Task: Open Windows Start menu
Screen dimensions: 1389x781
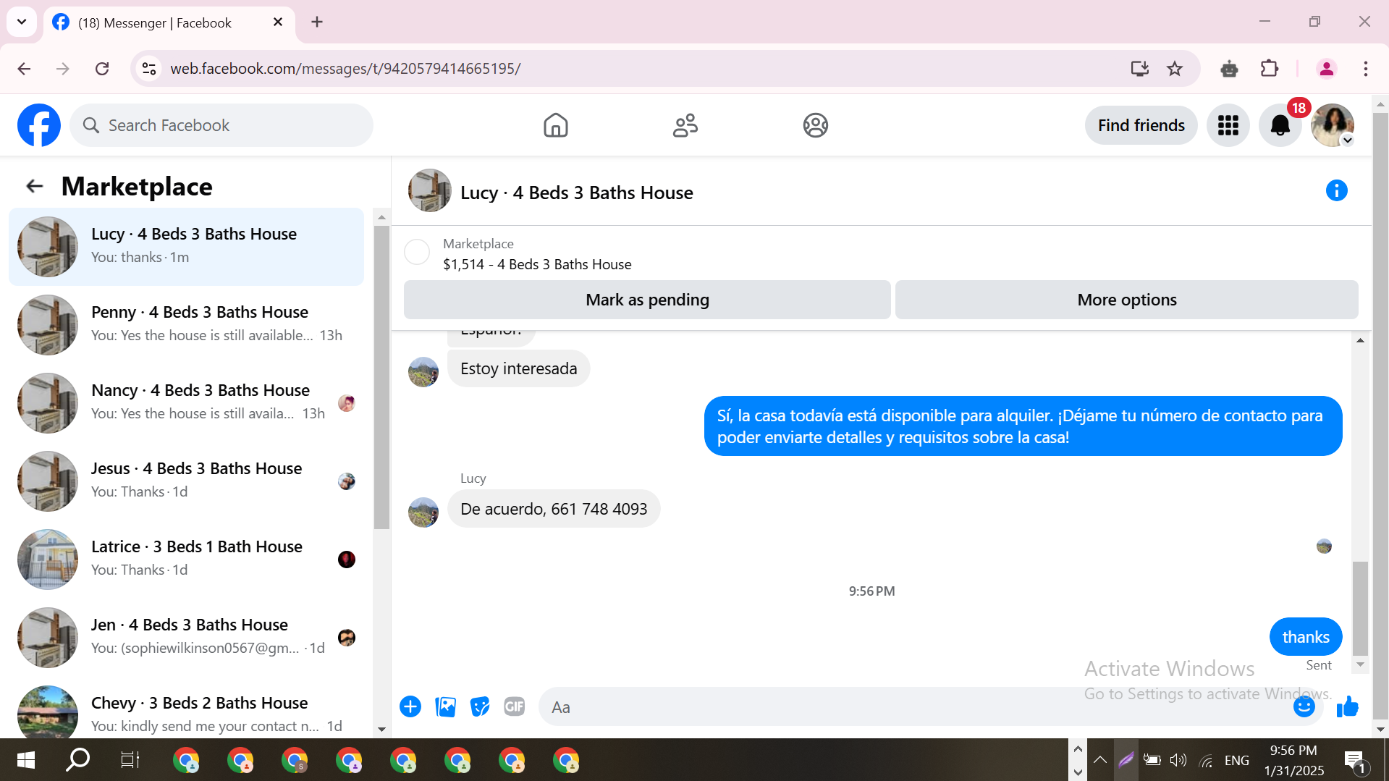Action: [x=26, y=760]
